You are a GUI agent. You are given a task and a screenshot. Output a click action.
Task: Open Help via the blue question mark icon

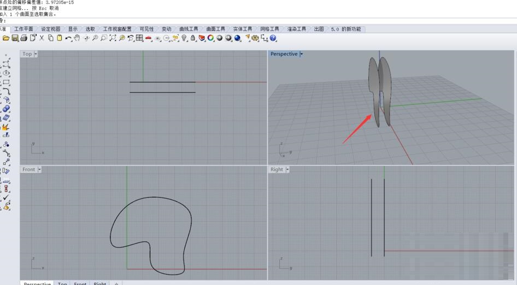click(x=273, y=38)
